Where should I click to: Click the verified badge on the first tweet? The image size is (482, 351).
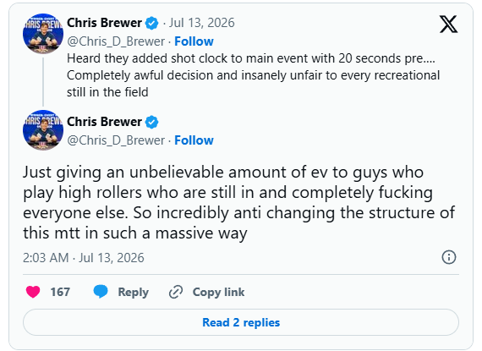point(151,23)
